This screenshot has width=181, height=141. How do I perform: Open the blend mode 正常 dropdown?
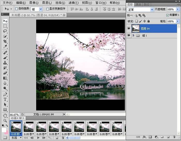click(152, 10)
